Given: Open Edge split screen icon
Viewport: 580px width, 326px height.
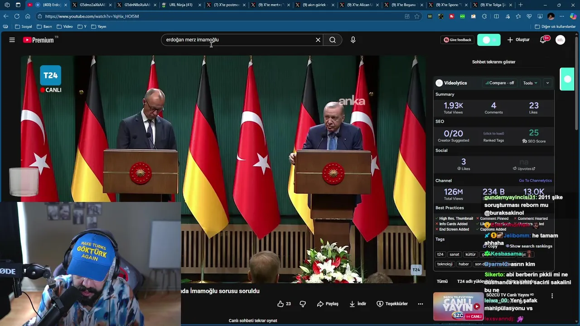Looking at the screenshot, I should [x=497, y=16].
